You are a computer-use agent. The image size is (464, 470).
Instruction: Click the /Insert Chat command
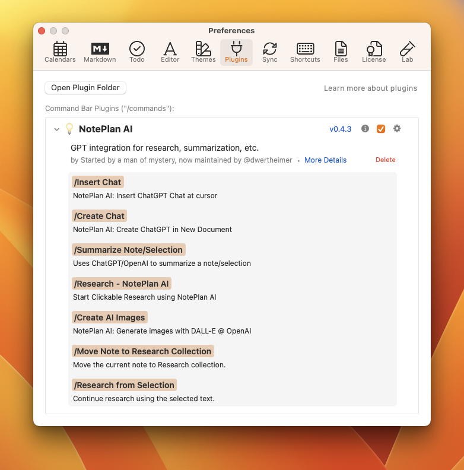[x=98, y=182]
